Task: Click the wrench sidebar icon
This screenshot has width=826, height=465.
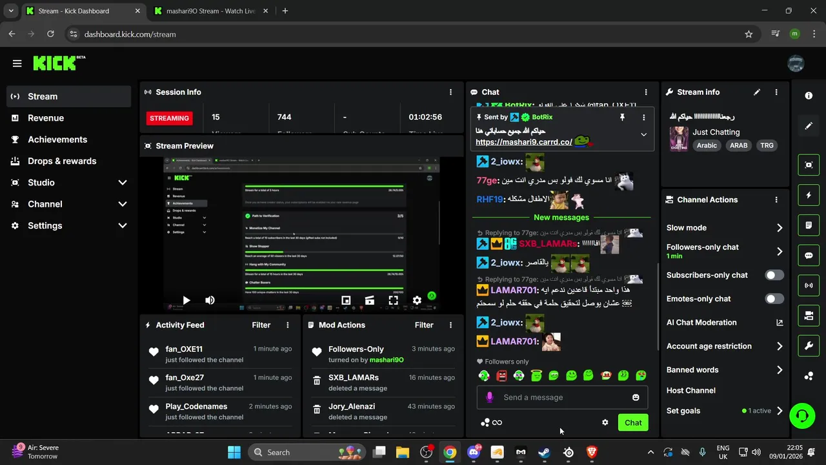Action: click(809, 346)
